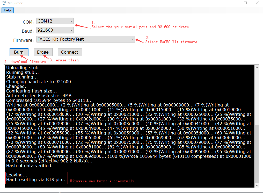This screenshot has height=193, width=263.
Task: Click the 'Hard resetting via RTS pin...' line
Action: tap(36, 180)
